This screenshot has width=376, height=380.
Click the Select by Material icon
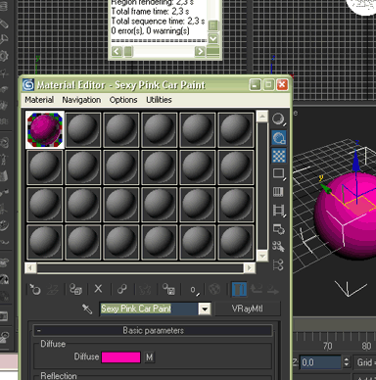pos(278,247)
